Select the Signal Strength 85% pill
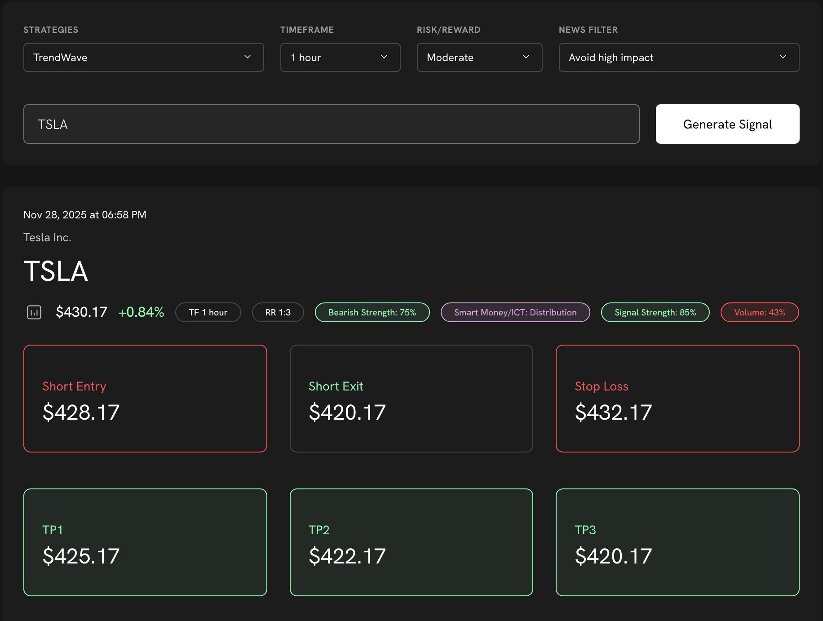This screenshot has width=823, height=621. (655, 312)
